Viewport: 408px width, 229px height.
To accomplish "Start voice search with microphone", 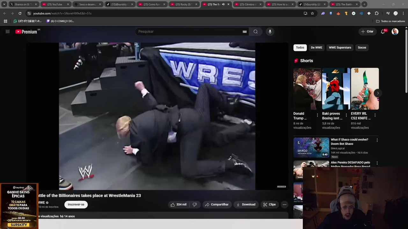I will (x=270, y=31).
